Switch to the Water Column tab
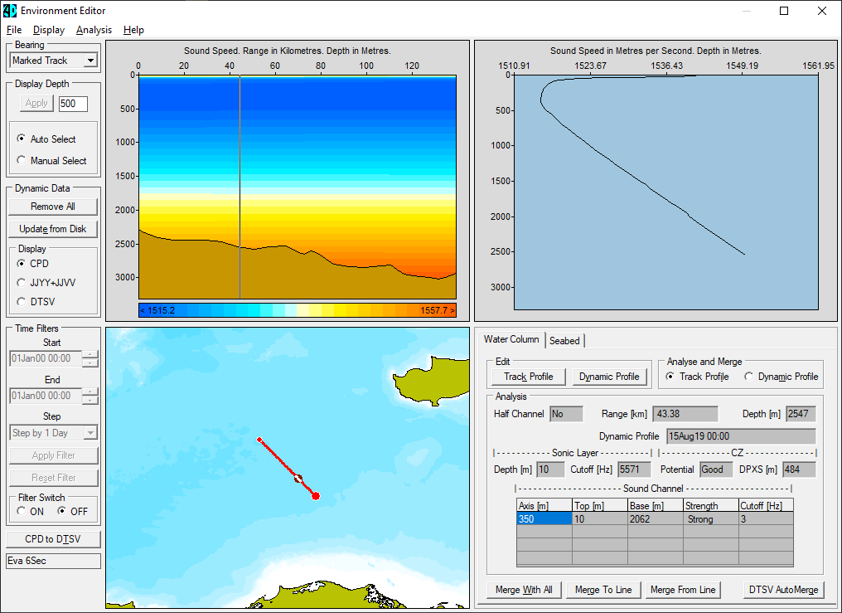The height and width of the screenshot is (613, 842). (511, 339)
